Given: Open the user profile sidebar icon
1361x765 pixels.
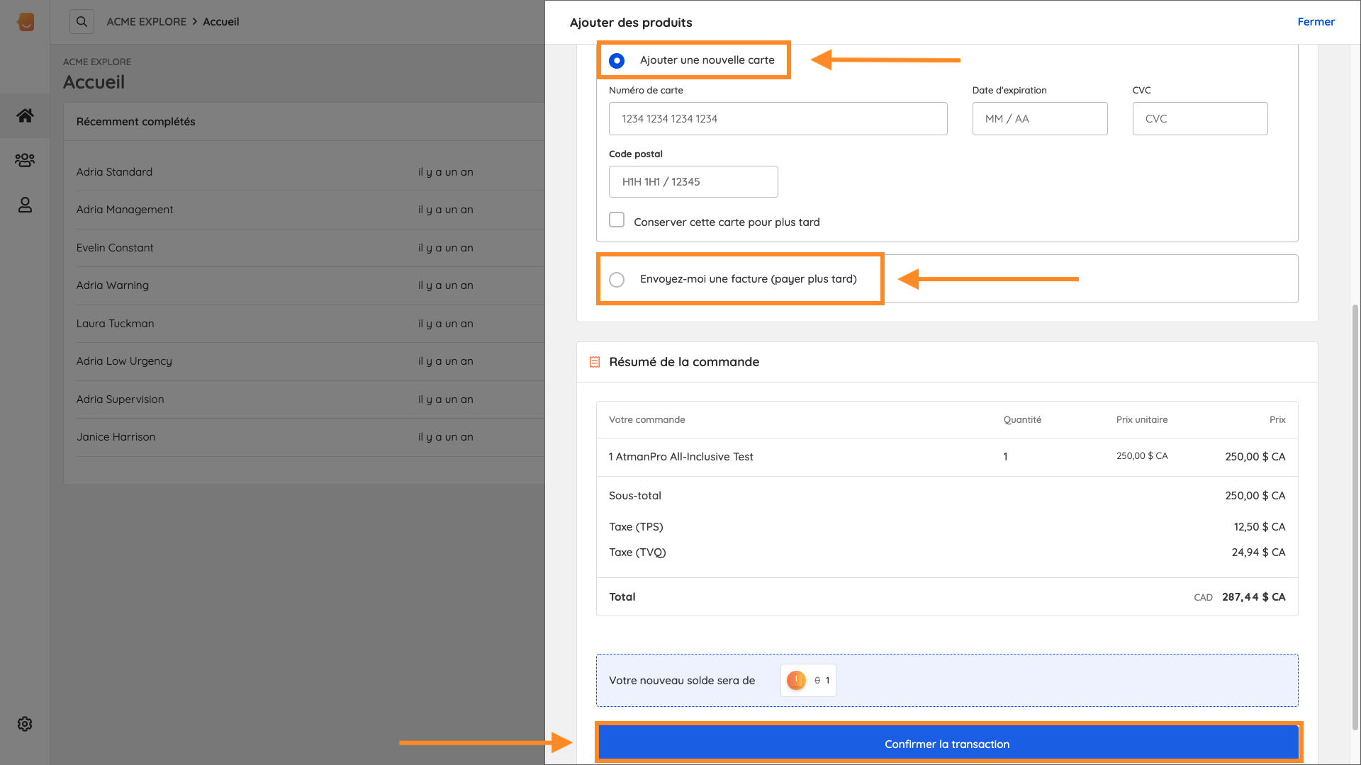Looking at the screenshot, I should pyautogui.click(x=25, y=205).
